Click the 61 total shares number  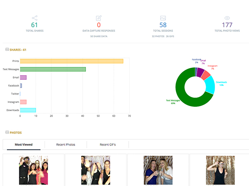(34, 25)
